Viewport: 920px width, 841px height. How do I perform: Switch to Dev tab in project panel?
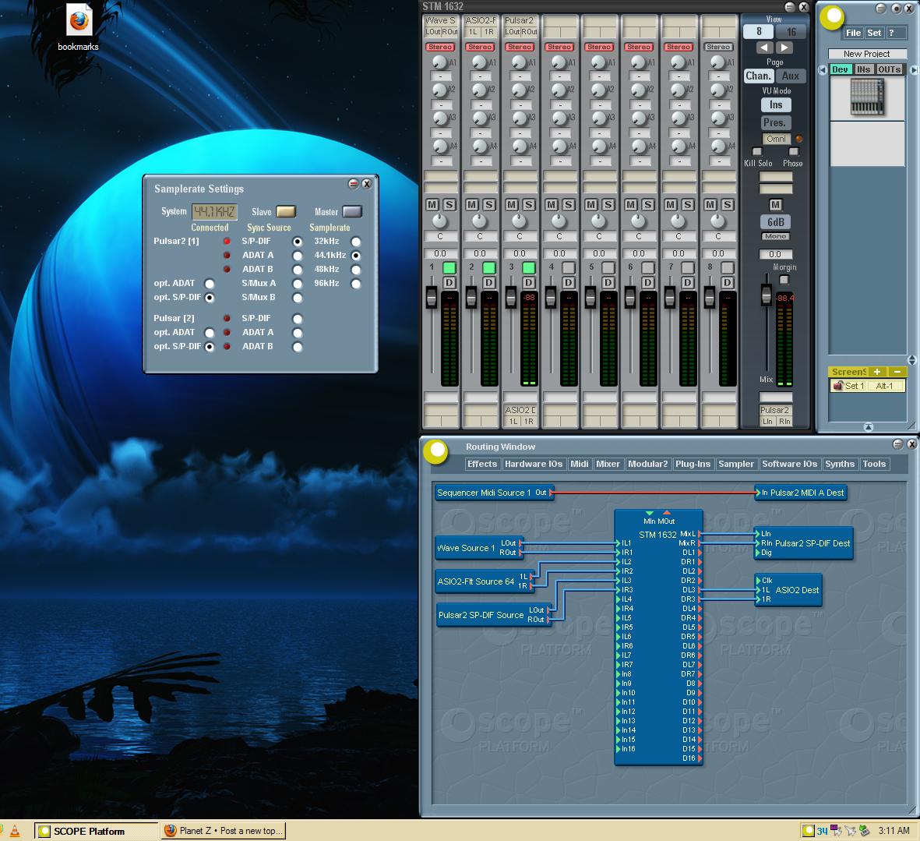(841, 69)
